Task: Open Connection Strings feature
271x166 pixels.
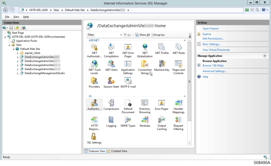Action: (x=145, y=67)
